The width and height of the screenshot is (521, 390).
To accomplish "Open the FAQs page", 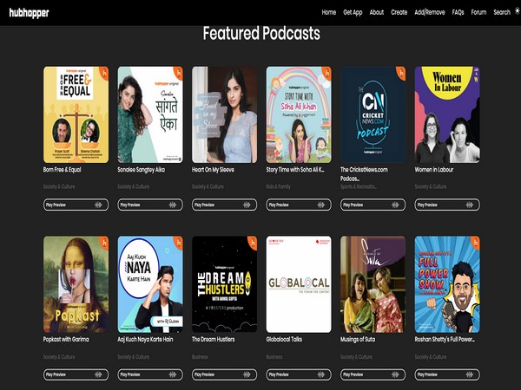I will click(x=458, y=12).
